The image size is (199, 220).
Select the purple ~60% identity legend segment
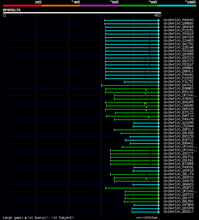[x=99, y=6]
